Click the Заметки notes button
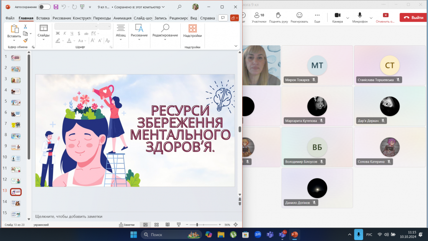This screenshot has width=428, height=241. (126, 225)
